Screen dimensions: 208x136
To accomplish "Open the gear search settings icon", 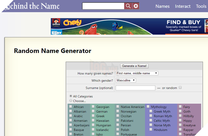I will coord(136,6).
